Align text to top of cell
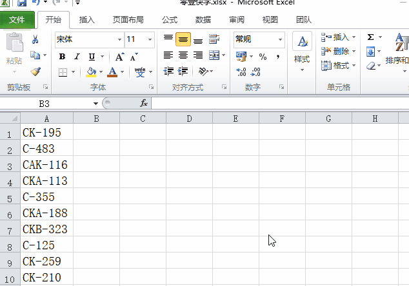Viewport: 409px width, 286px height. (168, 39)
